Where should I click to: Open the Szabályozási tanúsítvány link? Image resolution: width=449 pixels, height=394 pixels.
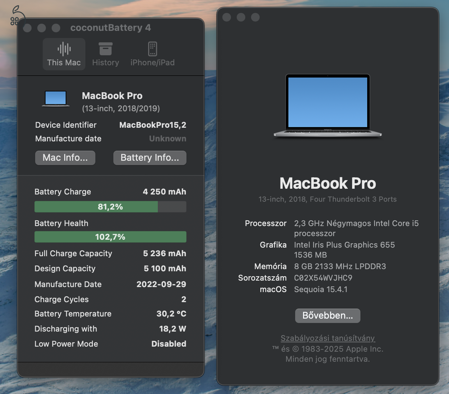[x=327, y=338]
